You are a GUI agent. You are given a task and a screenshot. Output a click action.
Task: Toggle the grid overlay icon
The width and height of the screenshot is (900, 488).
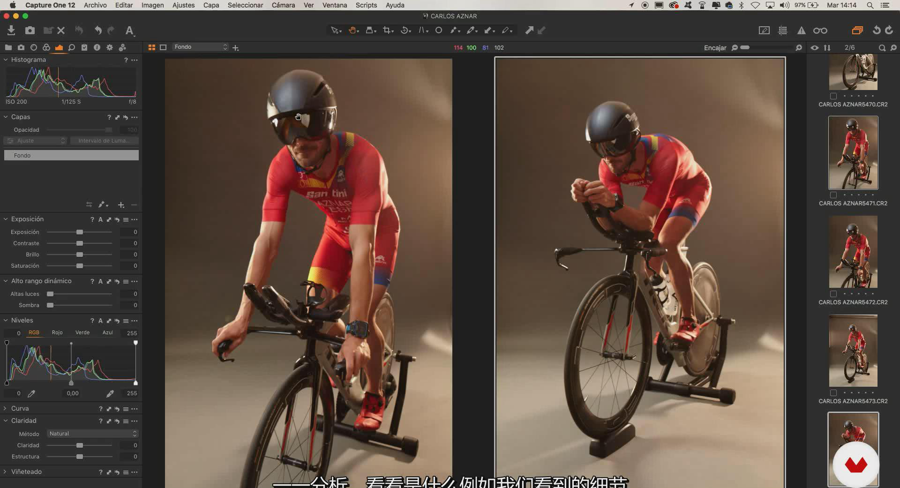click(783, 30)
